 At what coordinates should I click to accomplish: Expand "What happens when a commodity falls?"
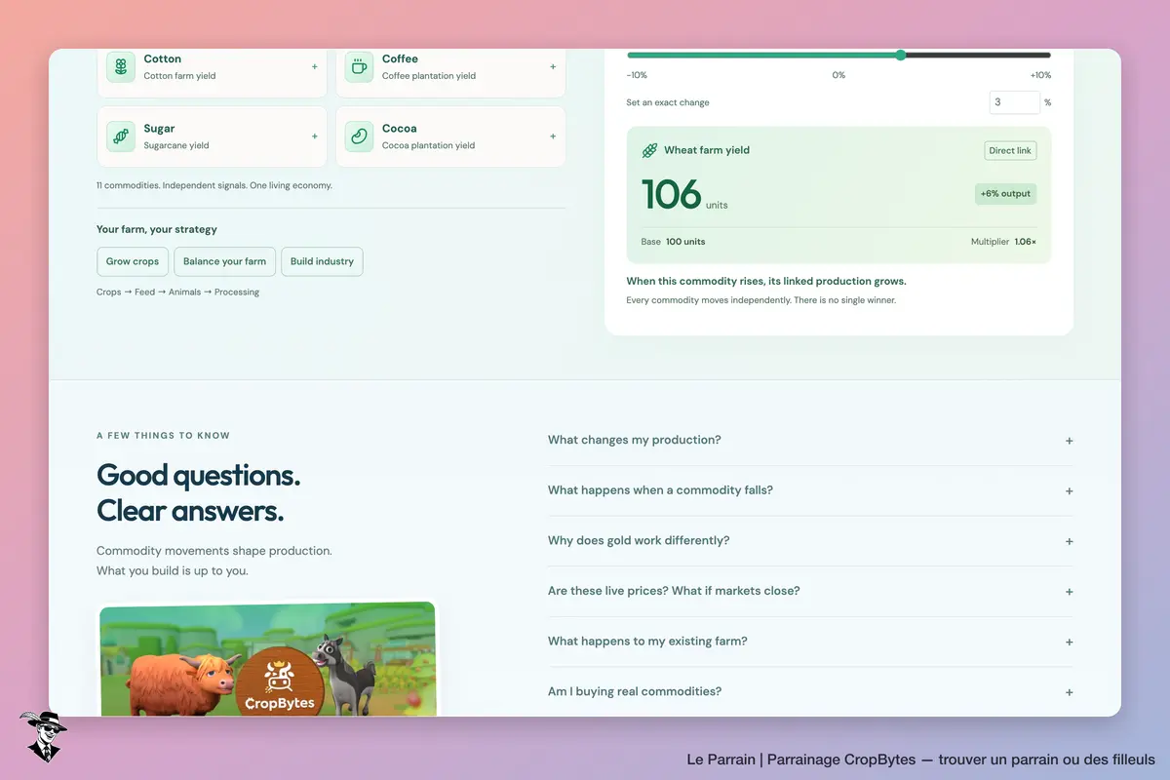click(x=810, y=490)
